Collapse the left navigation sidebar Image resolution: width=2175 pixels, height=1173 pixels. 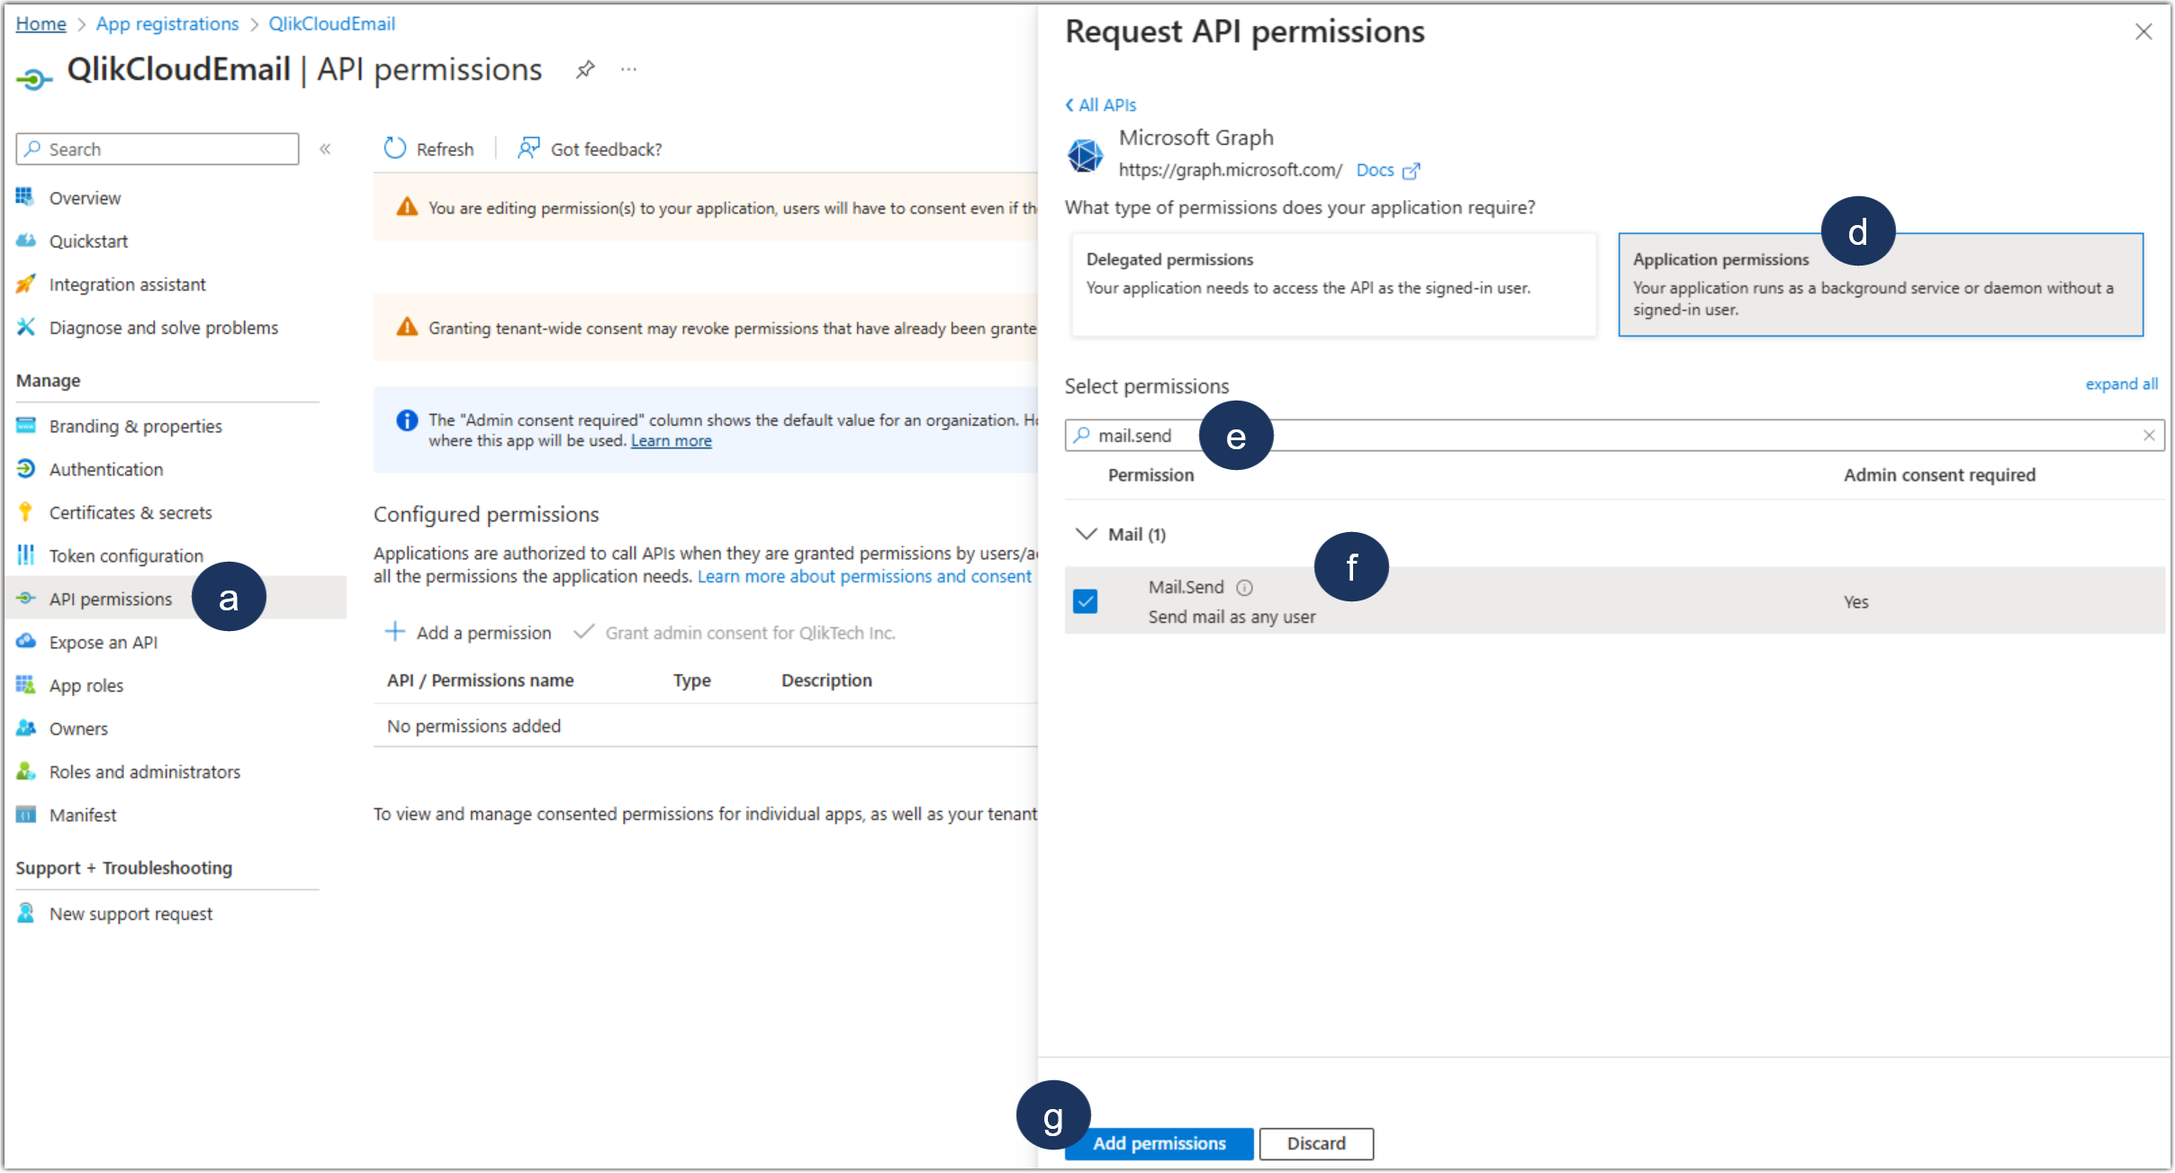tap(326, 149)
